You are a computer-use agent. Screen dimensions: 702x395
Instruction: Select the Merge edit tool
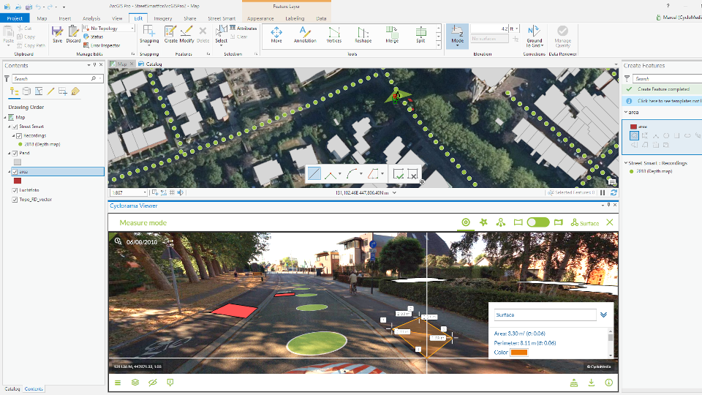click(x=392, y=34)
